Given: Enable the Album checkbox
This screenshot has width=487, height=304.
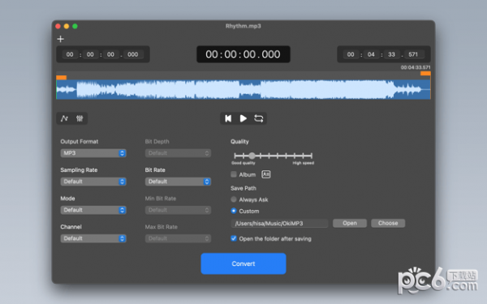Looking at the screenshot, I should click(x=234, y=174).
